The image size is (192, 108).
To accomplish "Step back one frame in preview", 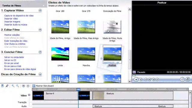I will [150, 79].
